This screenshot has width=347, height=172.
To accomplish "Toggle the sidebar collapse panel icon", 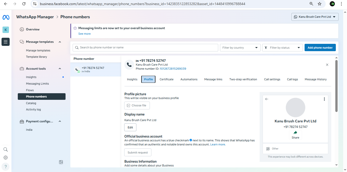I will [61, 162].
